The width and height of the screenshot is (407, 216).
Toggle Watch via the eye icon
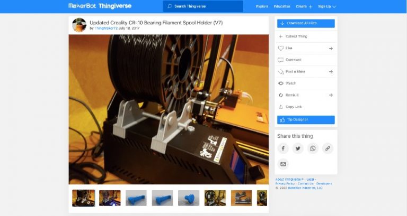tap(280, 83)
